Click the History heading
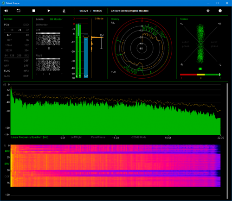 pyautogui.click(x=115, y=19)
